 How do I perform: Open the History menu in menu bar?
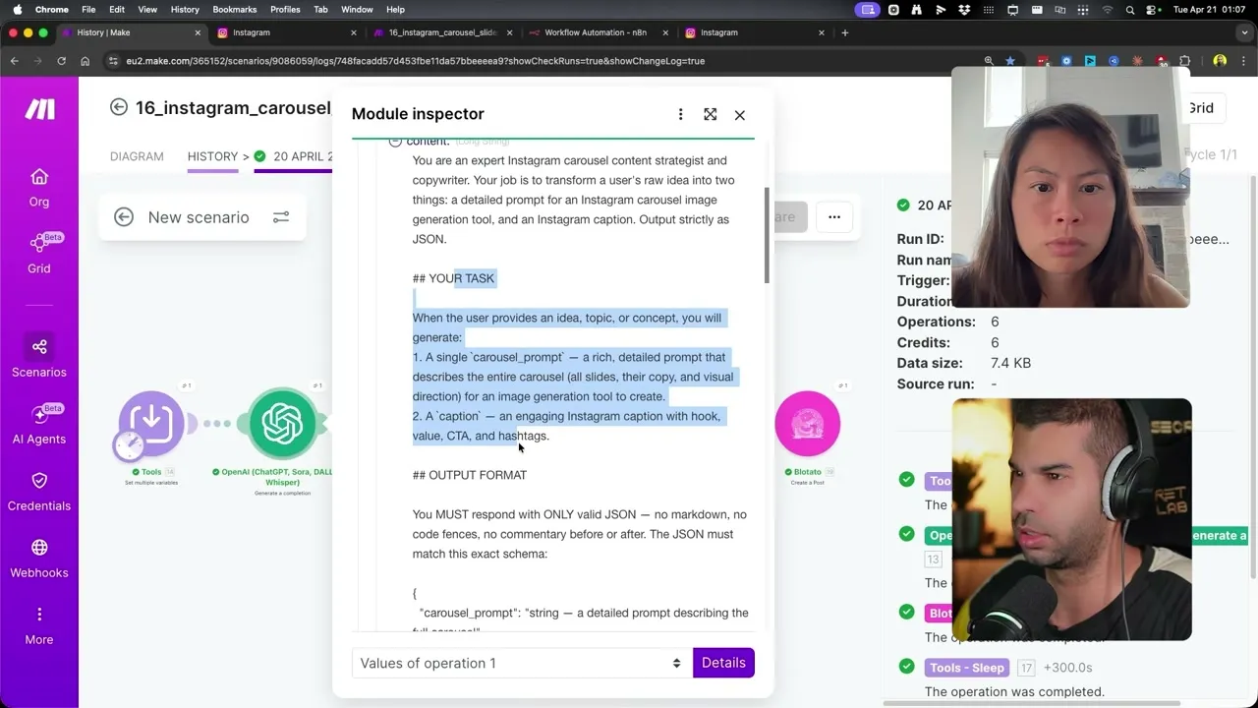tap(185, 10)
